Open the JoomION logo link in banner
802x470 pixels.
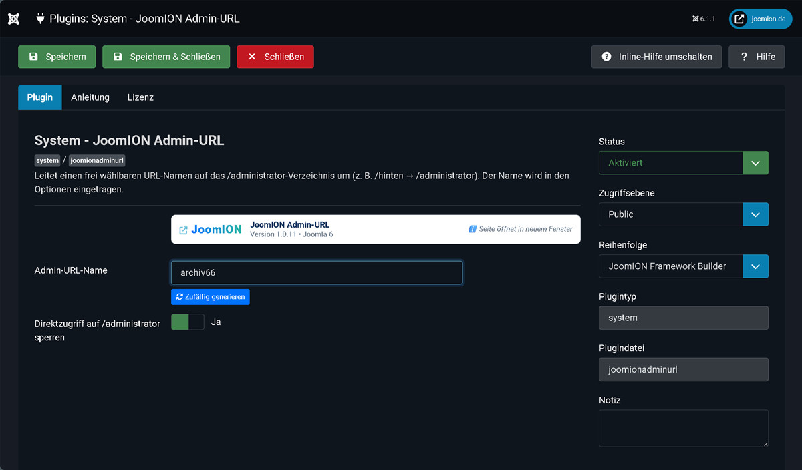[211, 229]
